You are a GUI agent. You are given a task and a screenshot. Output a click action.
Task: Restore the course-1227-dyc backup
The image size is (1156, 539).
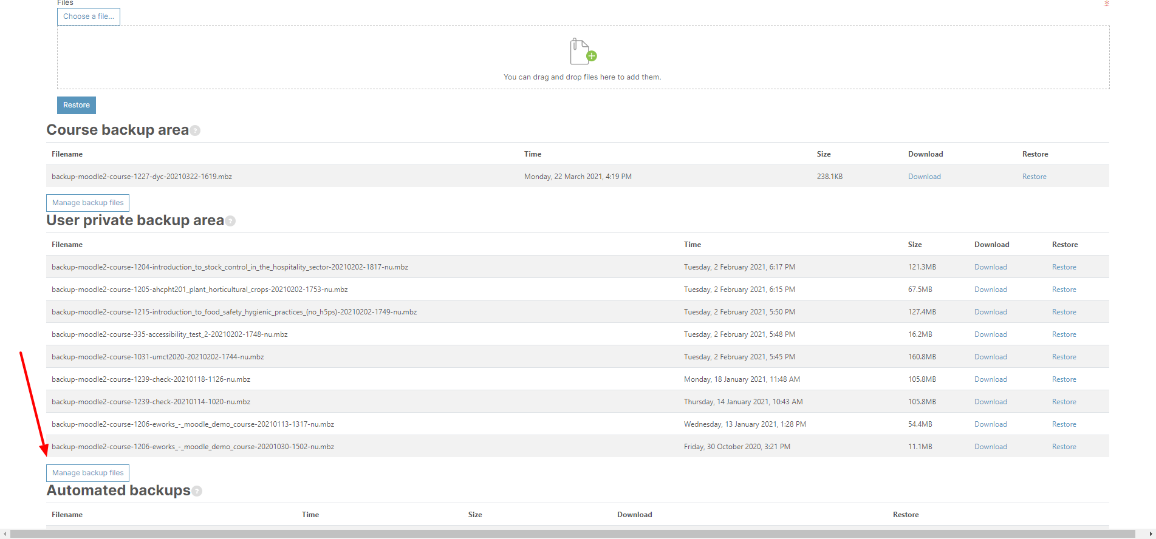[1035, 177]
